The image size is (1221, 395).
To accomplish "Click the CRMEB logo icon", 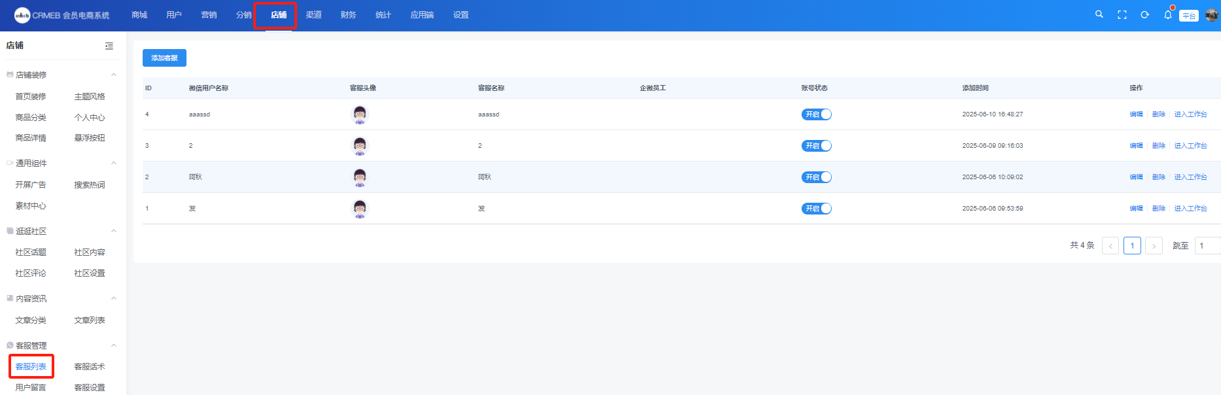I will coord(22,15).
